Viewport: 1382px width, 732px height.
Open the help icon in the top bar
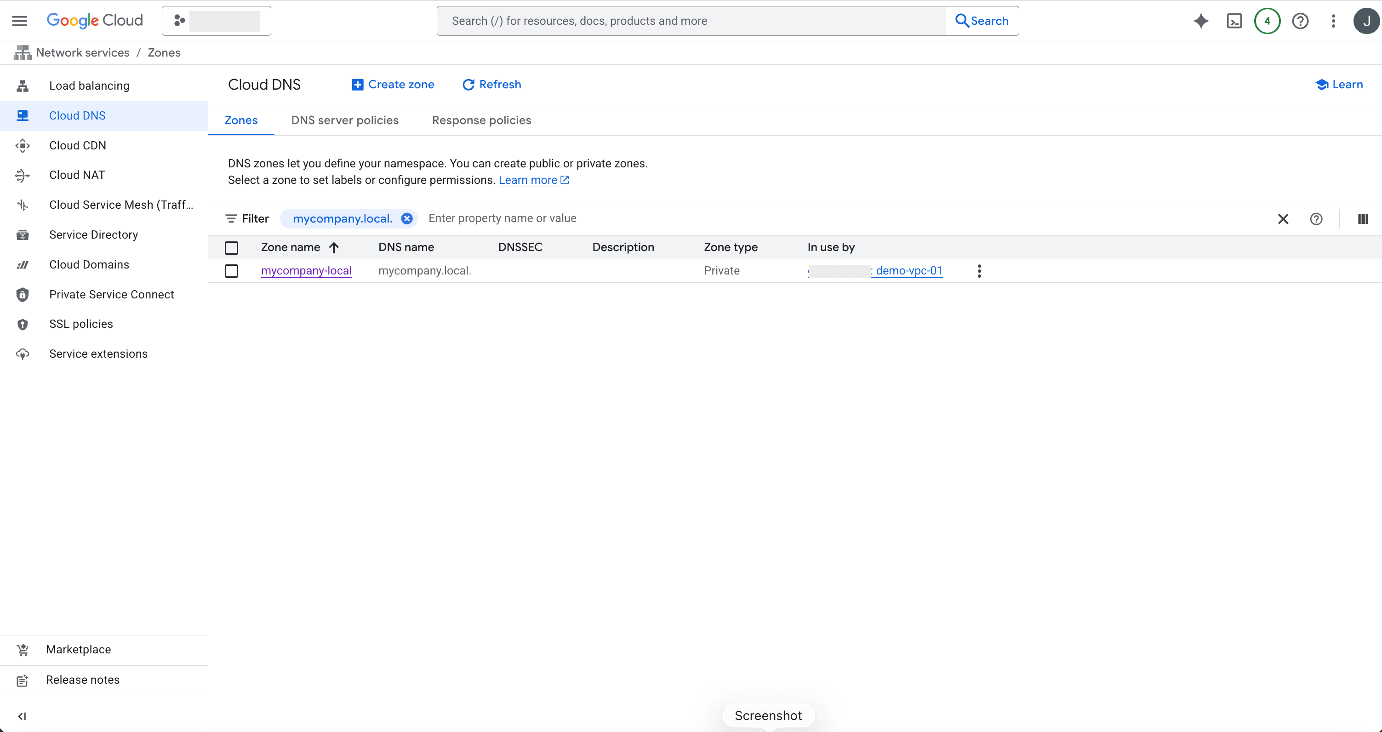pyautogui.click(x=1300, y=21)
